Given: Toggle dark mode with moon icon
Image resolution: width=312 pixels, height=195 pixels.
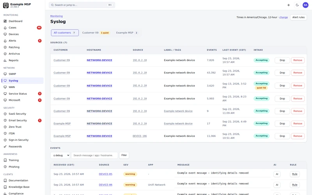Looking at the screenshot, I should pyautogui.click(x=297, y=5).
